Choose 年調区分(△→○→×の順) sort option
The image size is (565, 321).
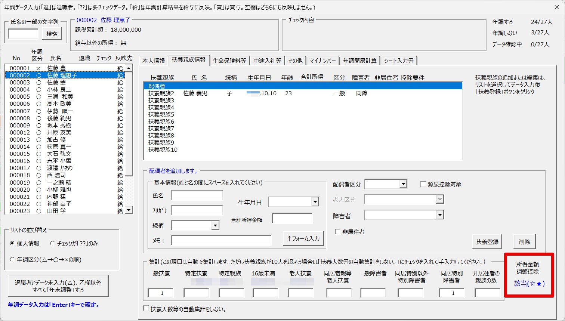pos(12,259)
